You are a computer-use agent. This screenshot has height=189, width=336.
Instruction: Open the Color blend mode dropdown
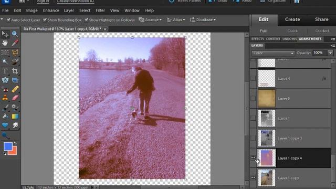[273, 53]
